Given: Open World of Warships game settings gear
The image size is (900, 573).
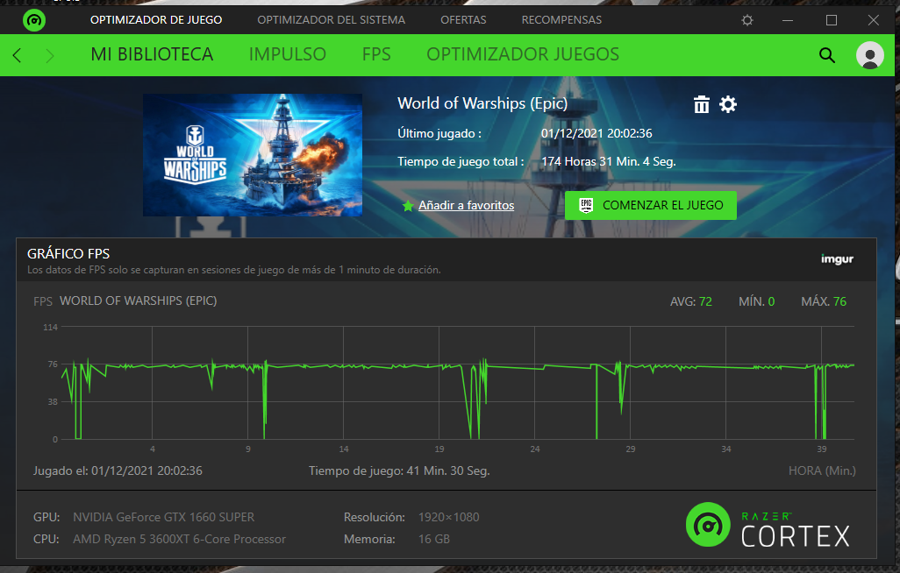Looking at the screenshot, I should click(728, 104).
